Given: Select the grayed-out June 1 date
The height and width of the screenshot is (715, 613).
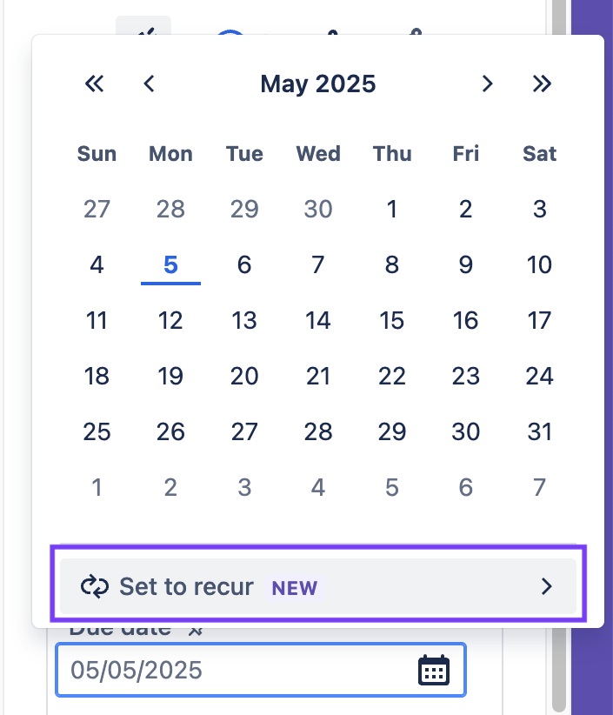Looking at the screenshot, I should [97, 487].
